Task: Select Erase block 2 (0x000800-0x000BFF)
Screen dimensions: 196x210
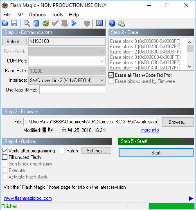Action: click(x=145, y=52)
